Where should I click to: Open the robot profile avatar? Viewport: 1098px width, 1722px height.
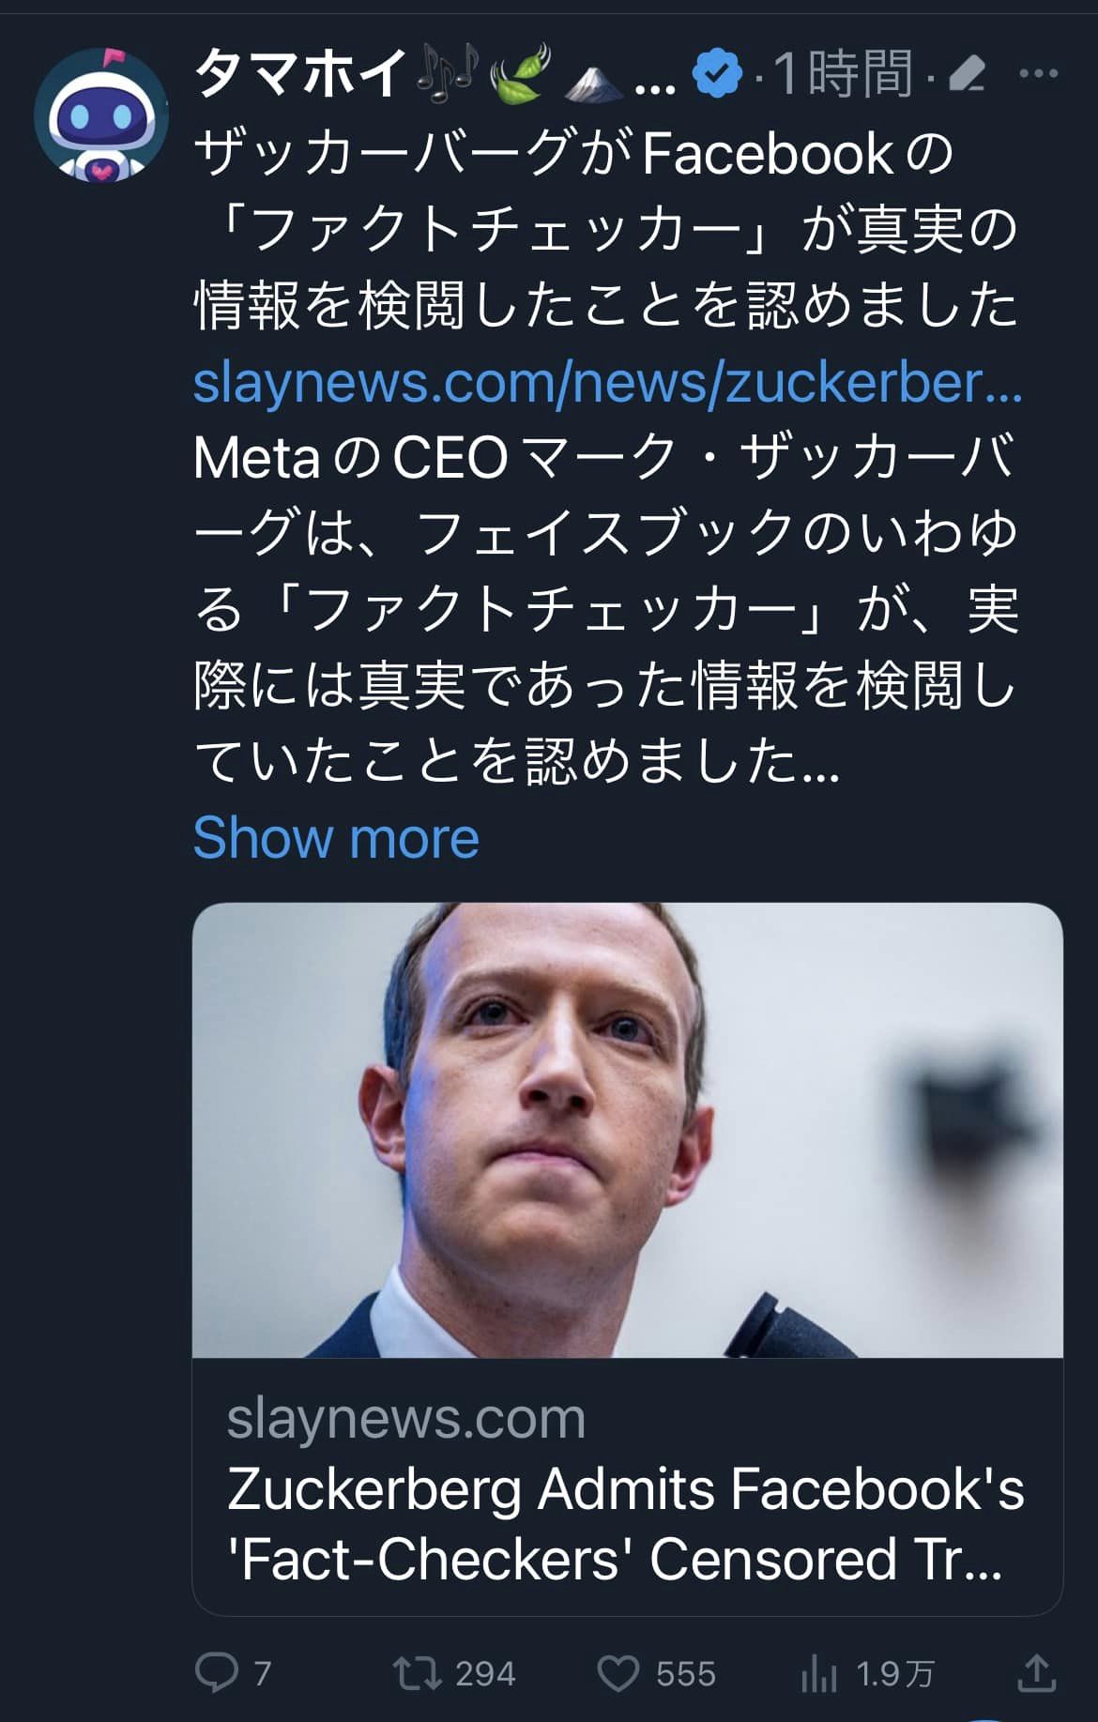pos(101,115)
